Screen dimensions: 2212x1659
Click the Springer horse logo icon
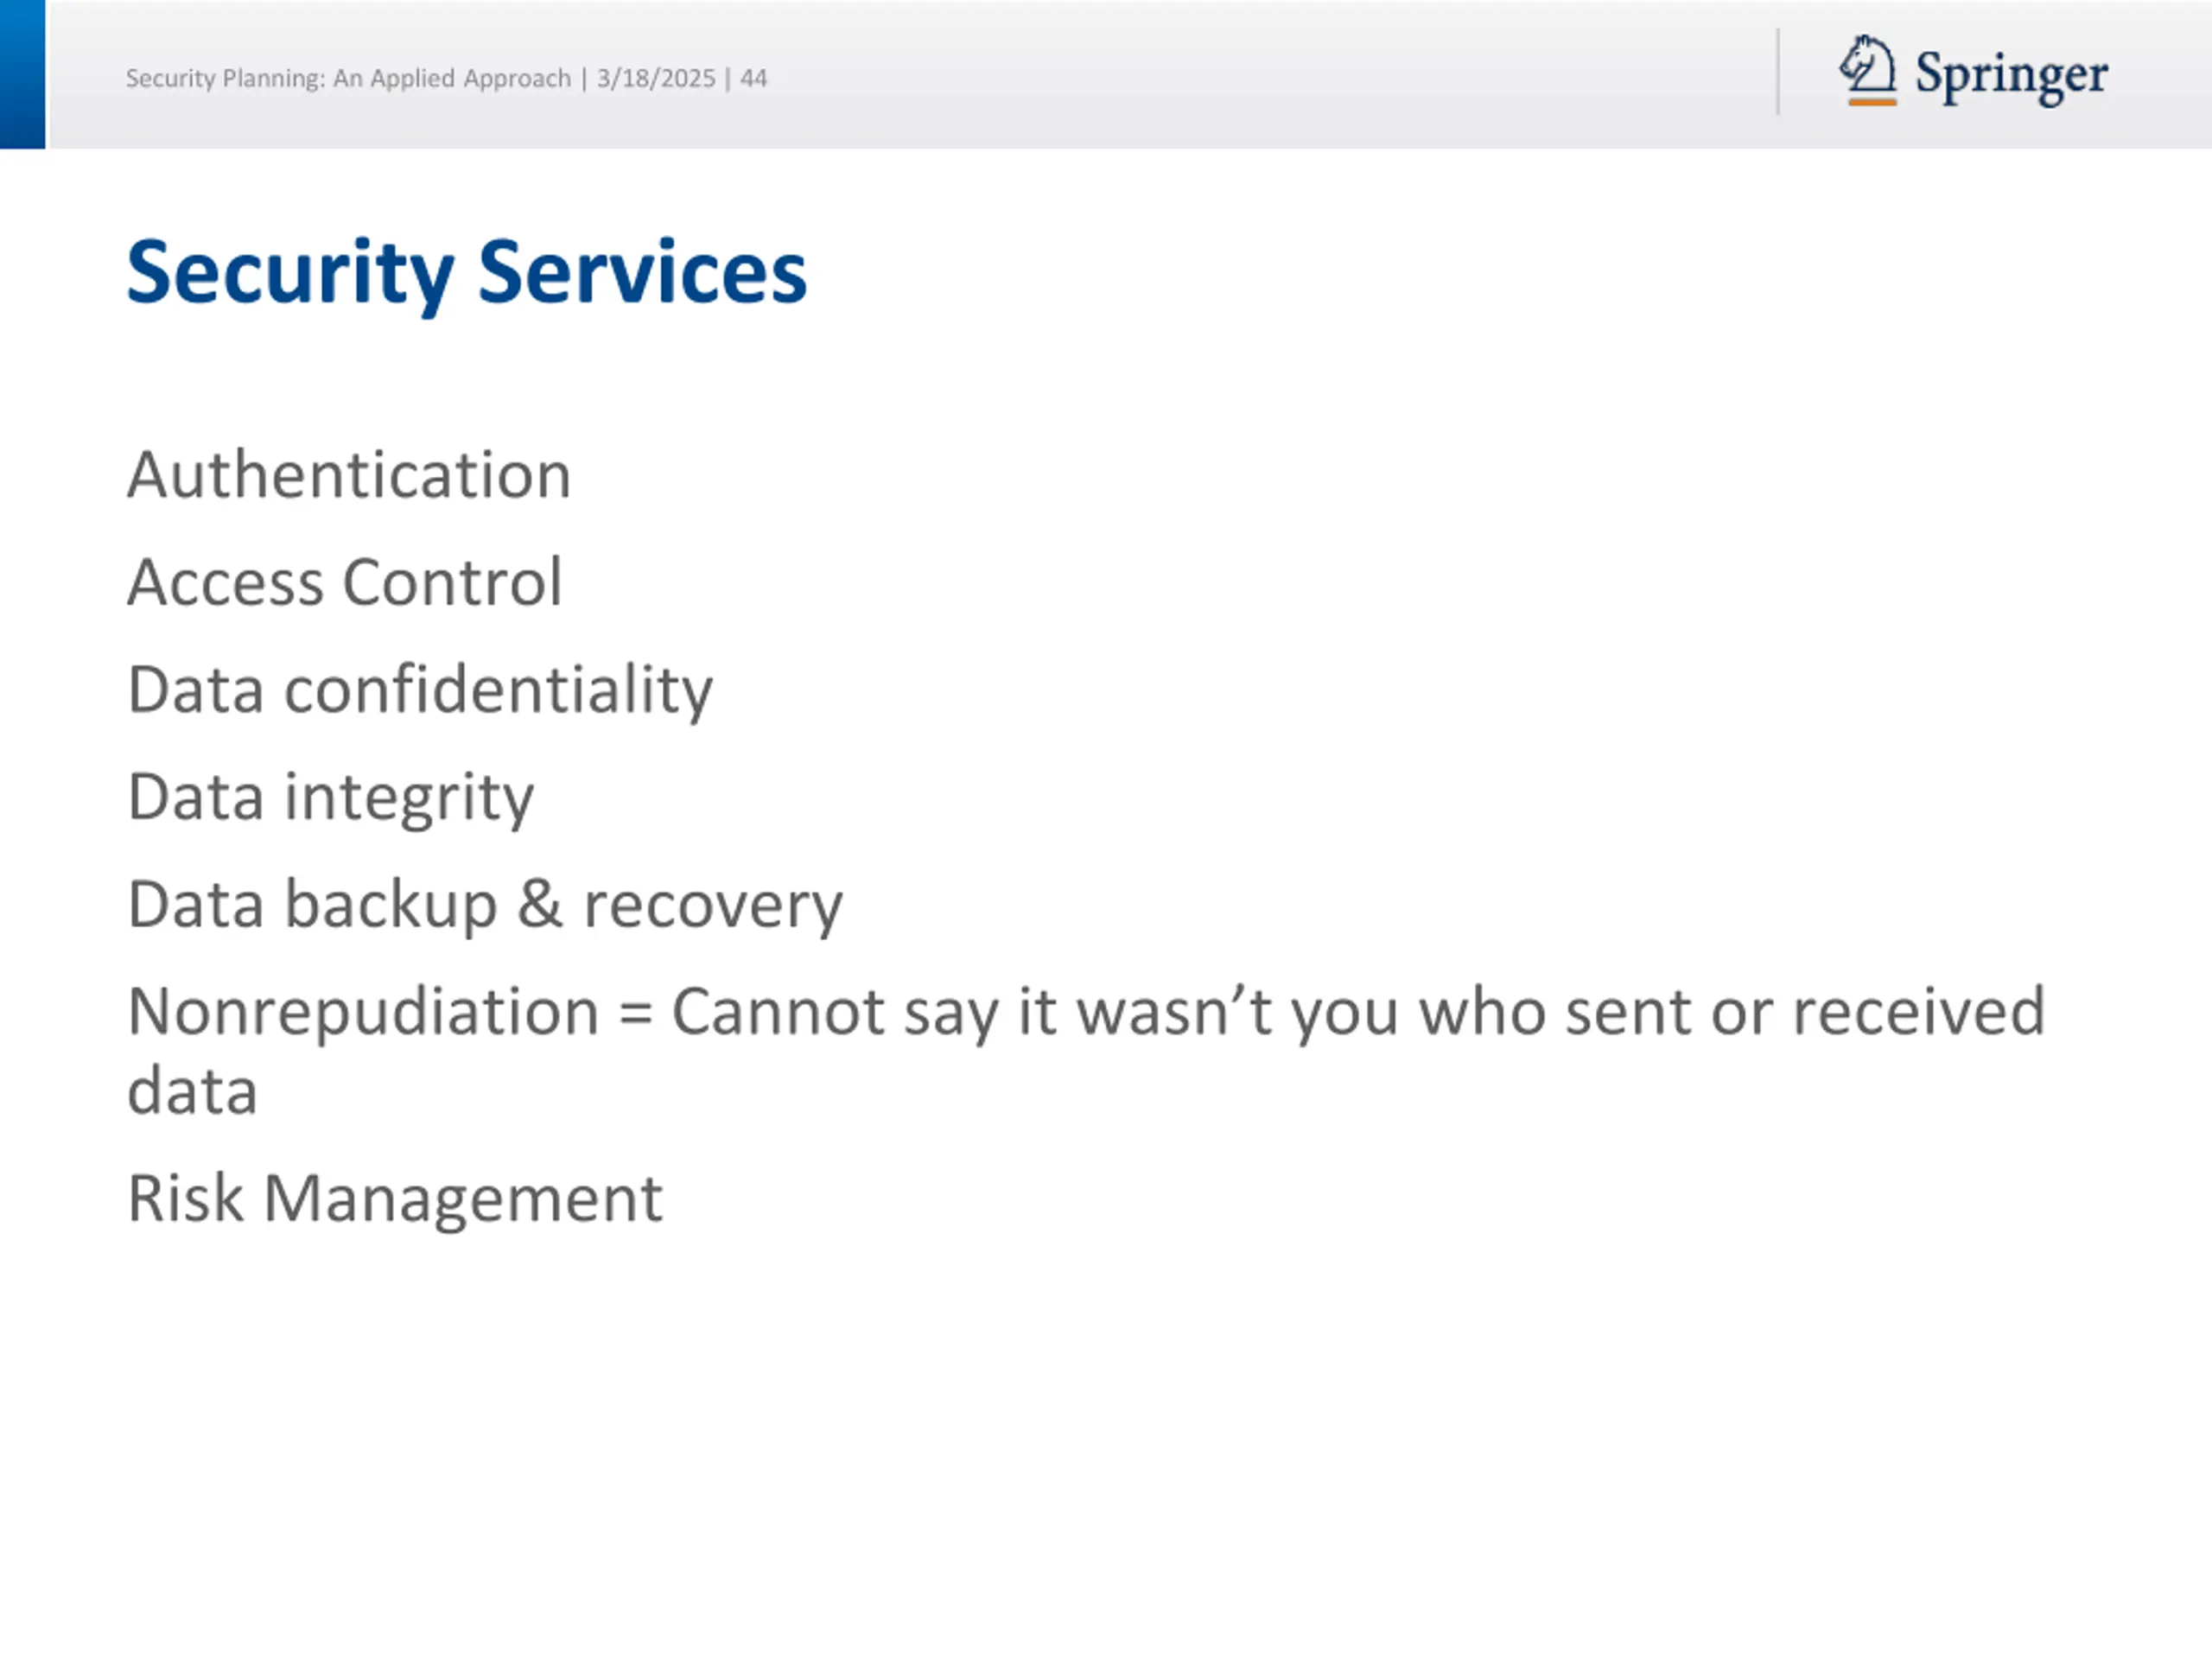click(x=1866, y=64)
